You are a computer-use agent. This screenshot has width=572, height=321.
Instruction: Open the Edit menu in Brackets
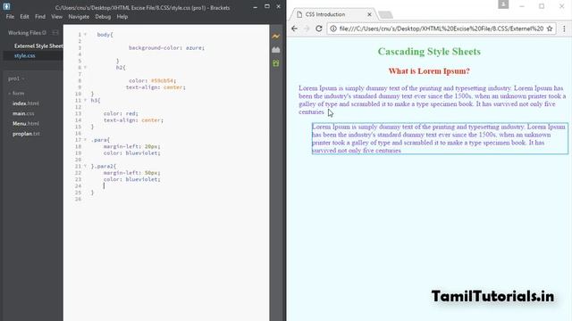tap(24, 17)
